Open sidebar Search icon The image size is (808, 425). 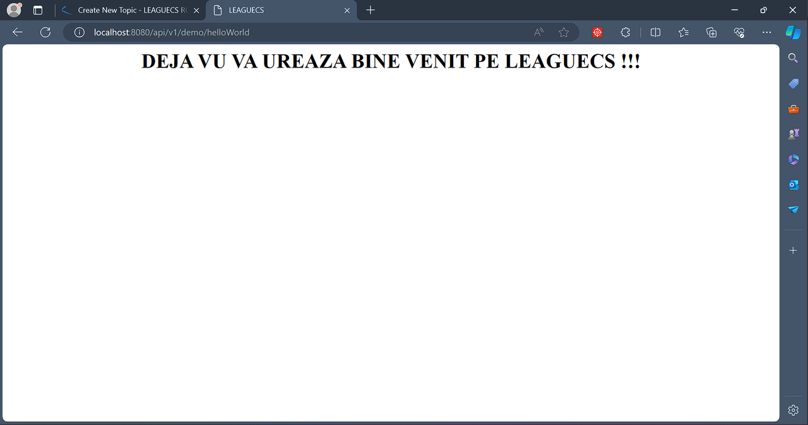(793, 58)
